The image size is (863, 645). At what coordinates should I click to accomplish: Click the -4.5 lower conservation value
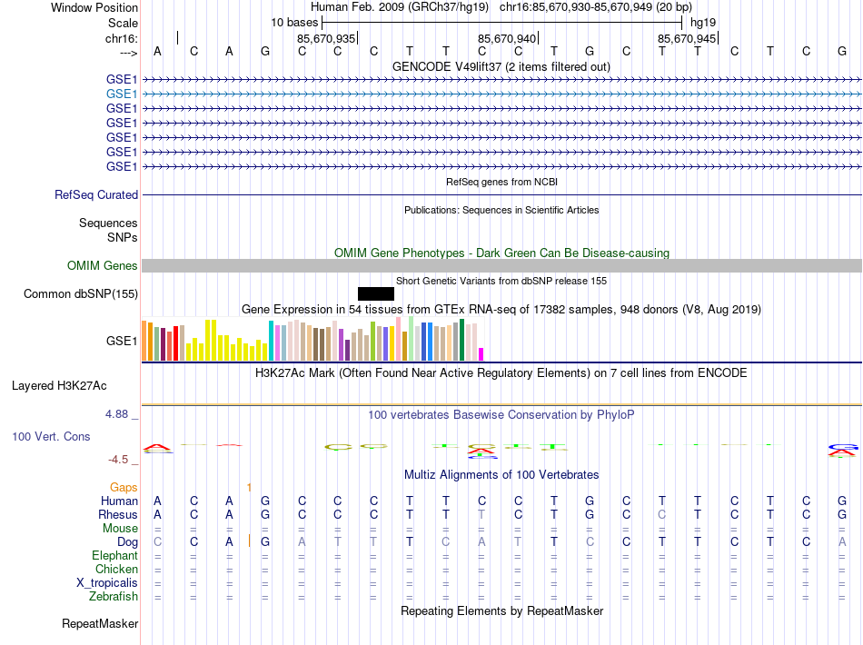118,459
